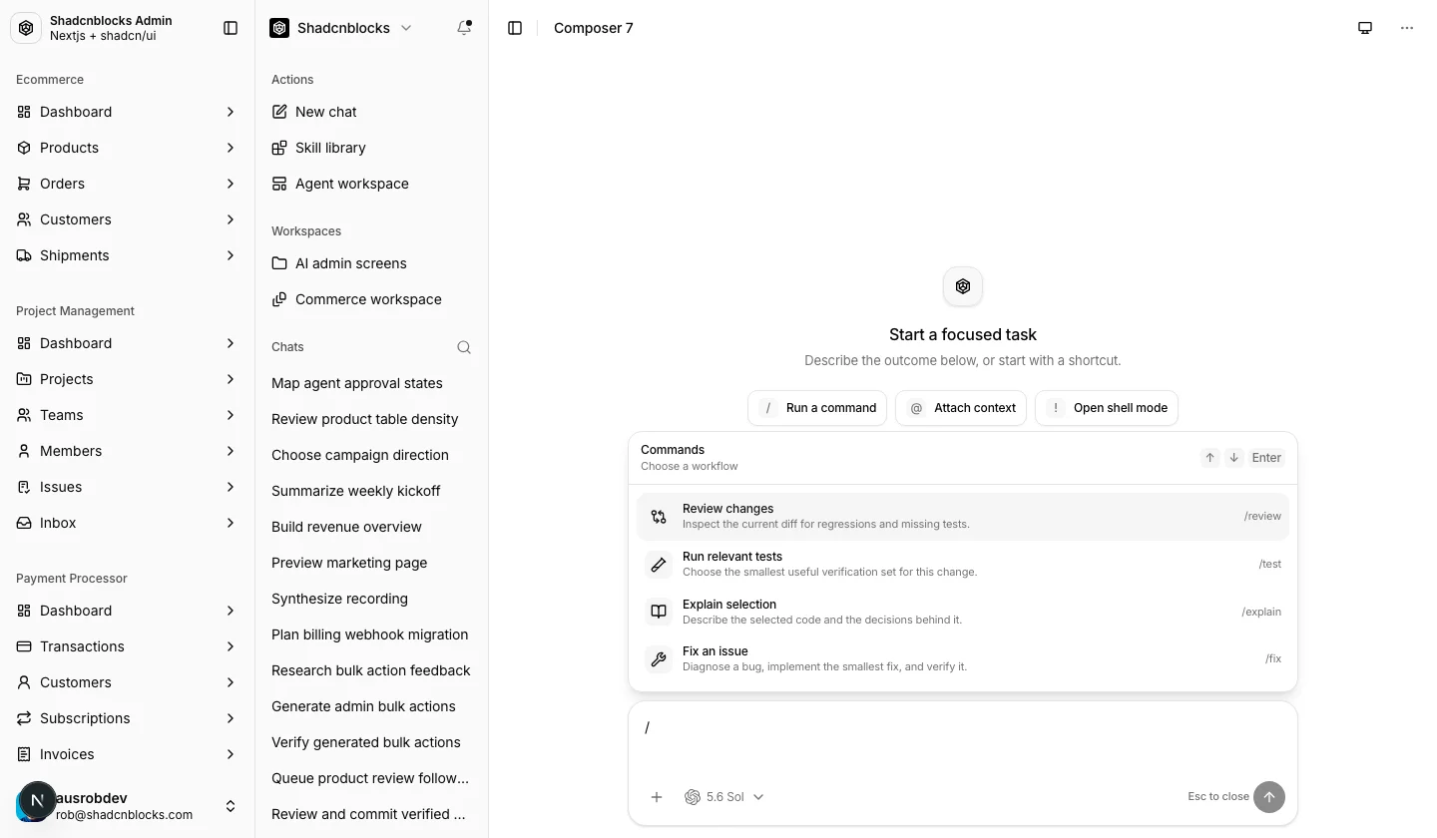Open the Shadcnblocks workspace switcher dropdown
Viewport: 1437px width, 838px height.
[x=341, y=28]
